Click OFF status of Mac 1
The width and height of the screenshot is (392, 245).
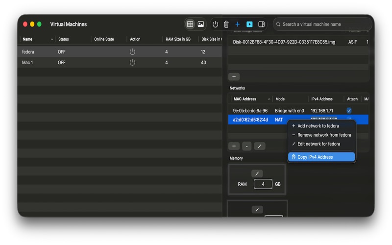click(x=62, y=63)
